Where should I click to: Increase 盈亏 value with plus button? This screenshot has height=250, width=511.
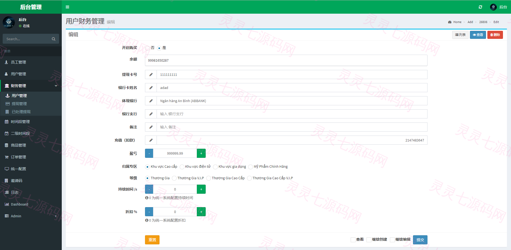(x=201, y=153)
